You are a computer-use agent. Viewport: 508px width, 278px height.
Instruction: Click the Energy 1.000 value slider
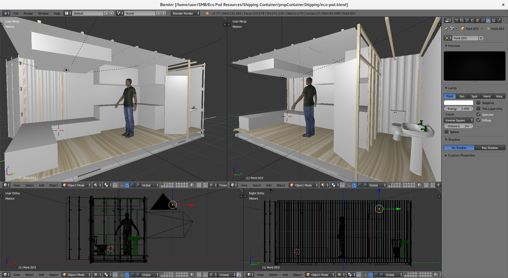459,108
